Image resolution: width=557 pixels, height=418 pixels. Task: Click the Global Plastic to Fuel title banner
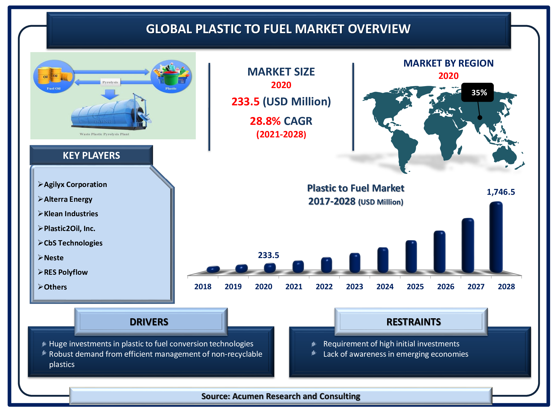[278, 29]
